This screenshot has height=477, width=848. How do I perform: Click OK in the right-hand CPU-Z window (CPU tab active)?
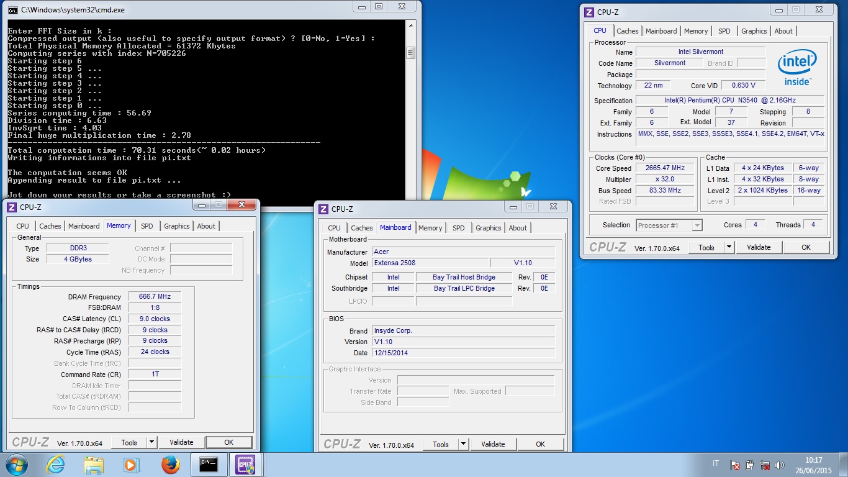[x=806, y=247]
